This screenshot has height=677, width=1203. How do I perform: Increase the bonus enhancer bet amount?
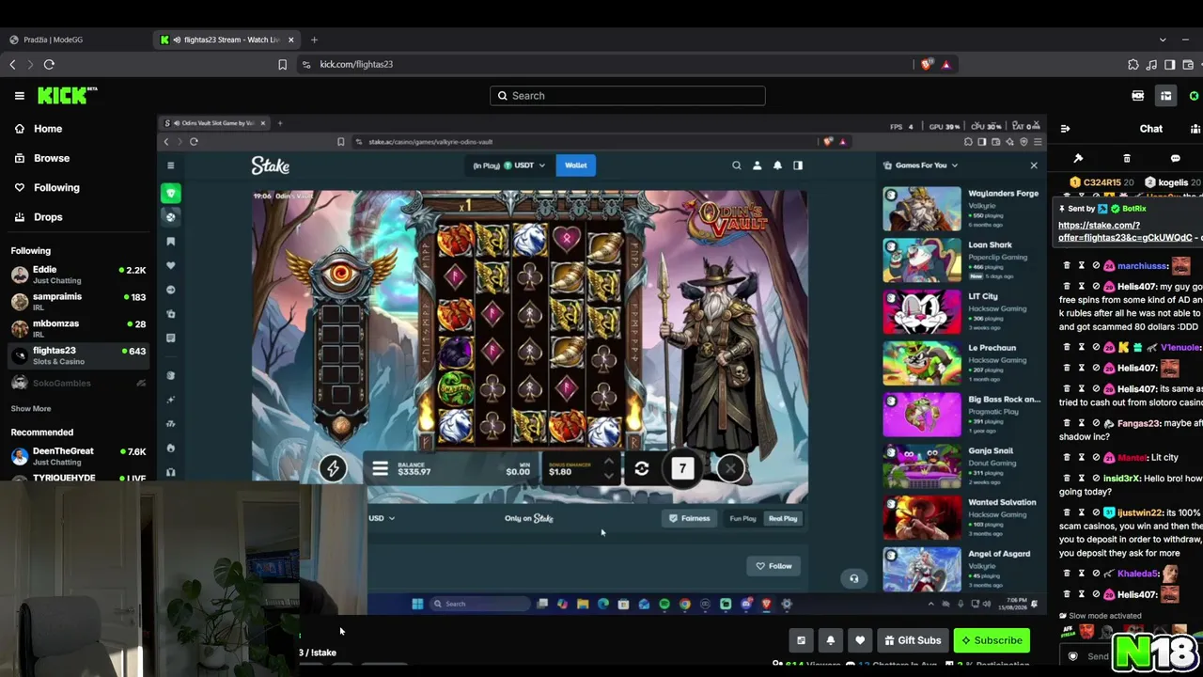[608, 462]
